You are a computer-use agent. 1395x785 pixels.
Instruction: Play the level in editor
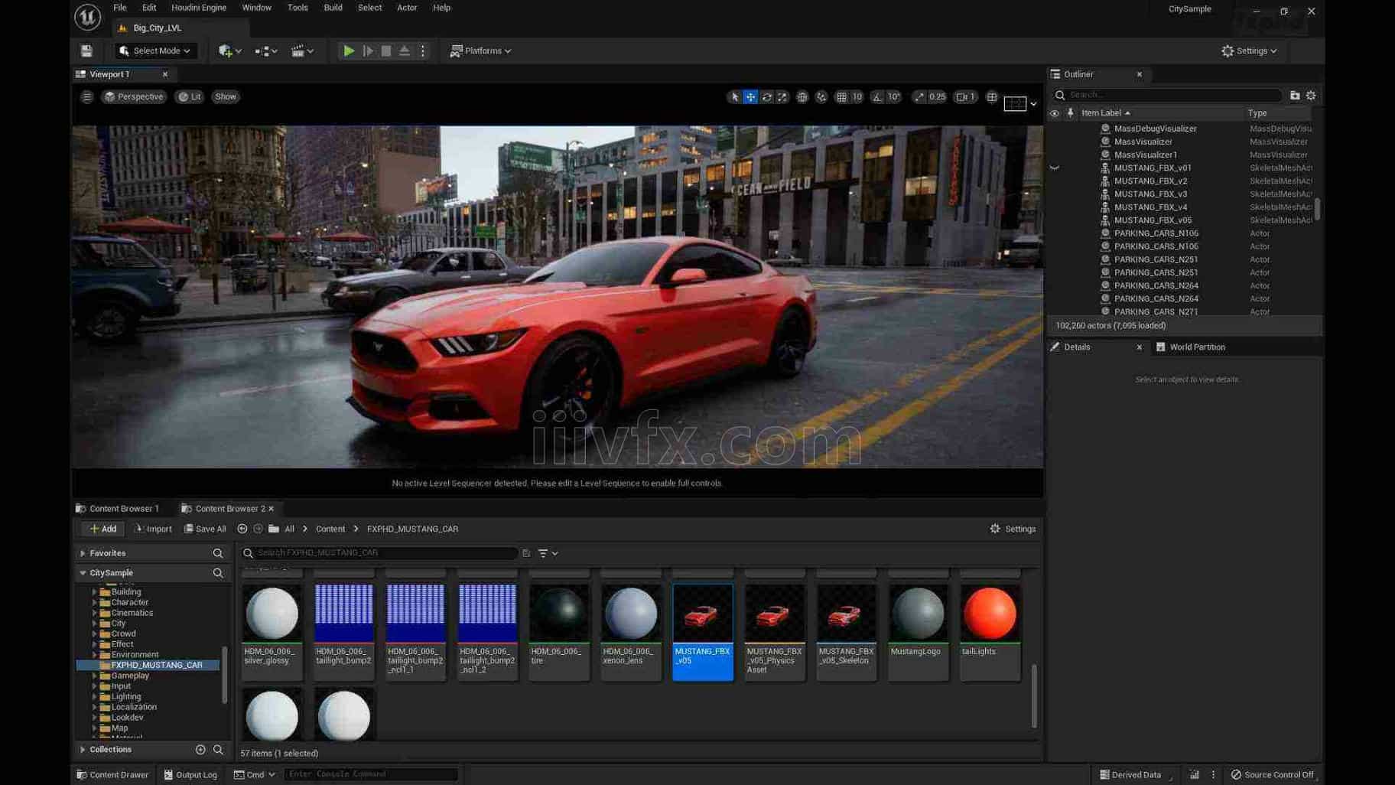pyautogui.click(x=349, y=51)
